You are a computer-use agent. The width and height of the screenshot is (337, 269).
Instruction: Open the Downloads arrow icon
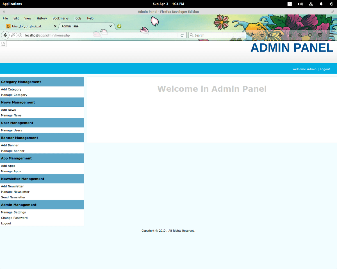coord(280,35)
